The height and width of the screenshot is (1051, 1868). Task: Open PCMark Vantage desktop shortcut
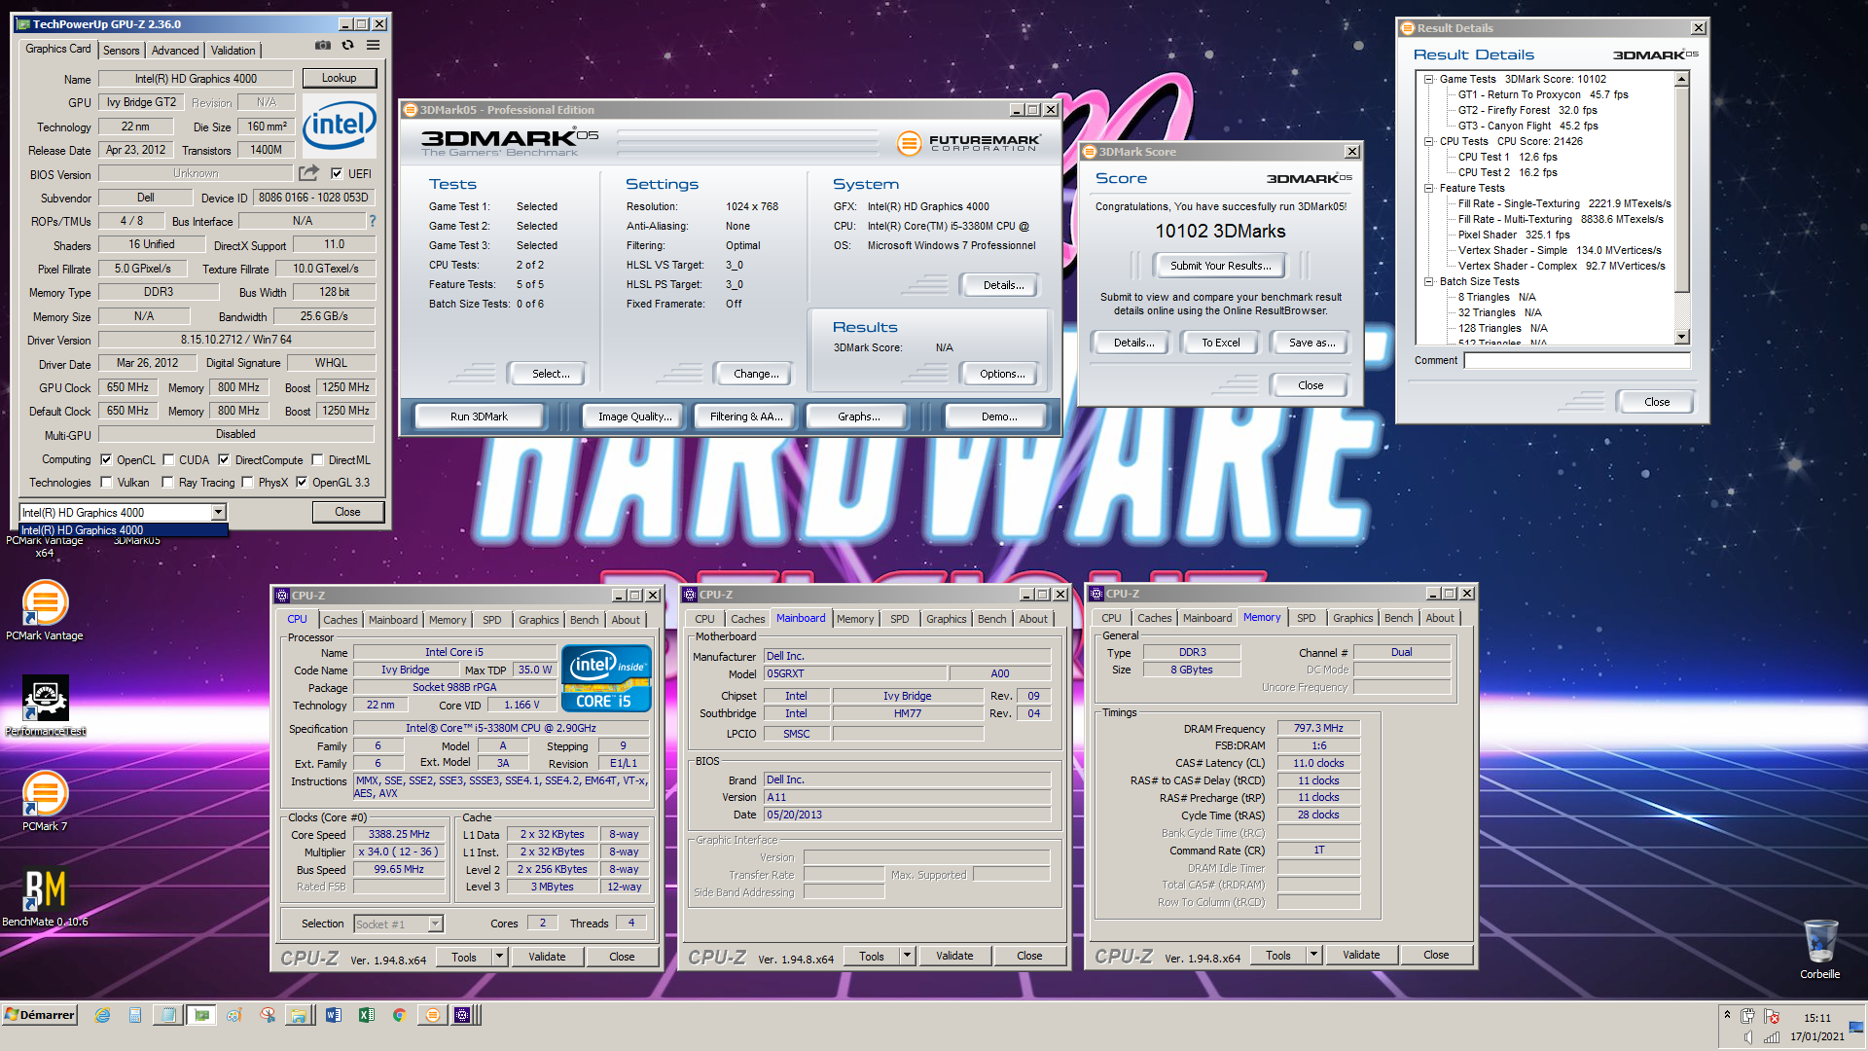click(45, 610)
